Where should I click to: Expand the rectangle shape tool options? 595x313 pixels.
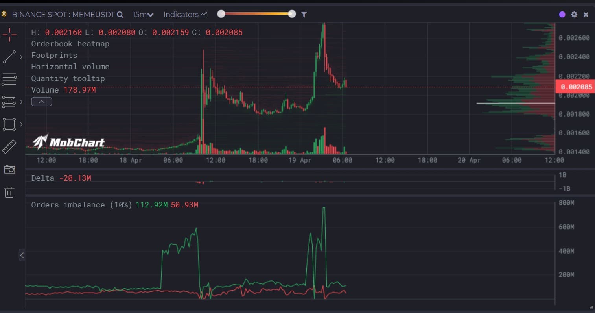[21, 124]
